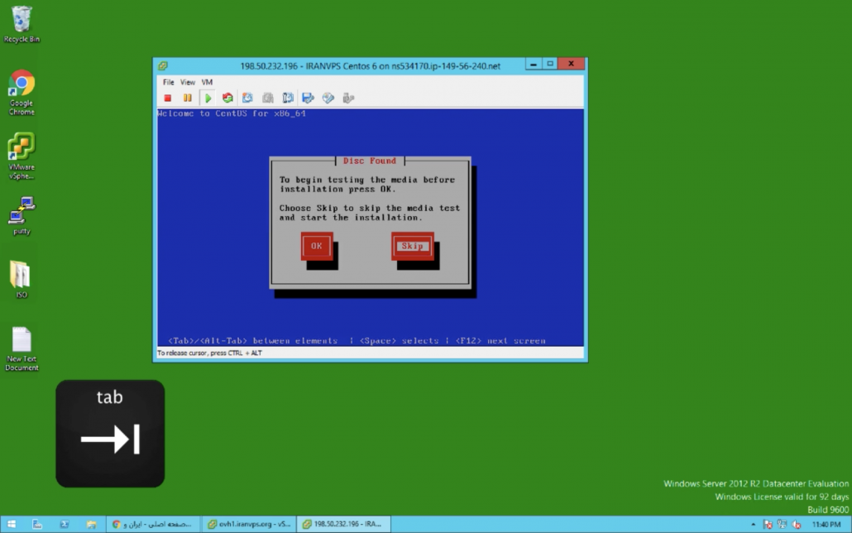
Task: Expand hidden system tray icons arrow
Action: pyautogui.click(x=753, y=525)
